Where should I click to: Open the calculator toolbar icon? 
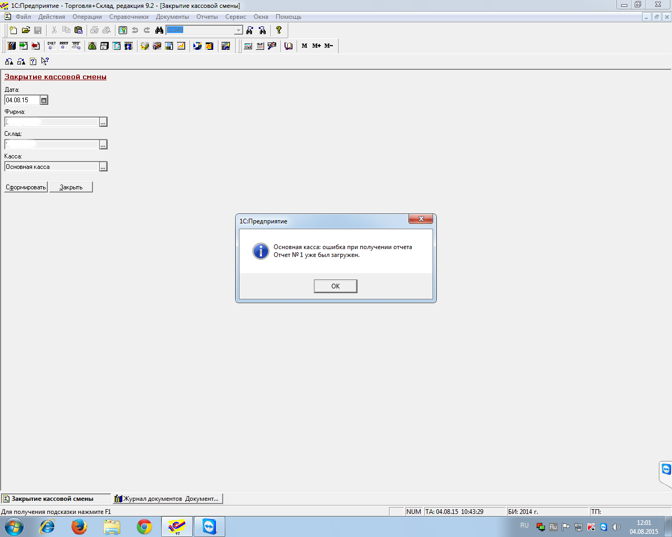click(248, 46)
